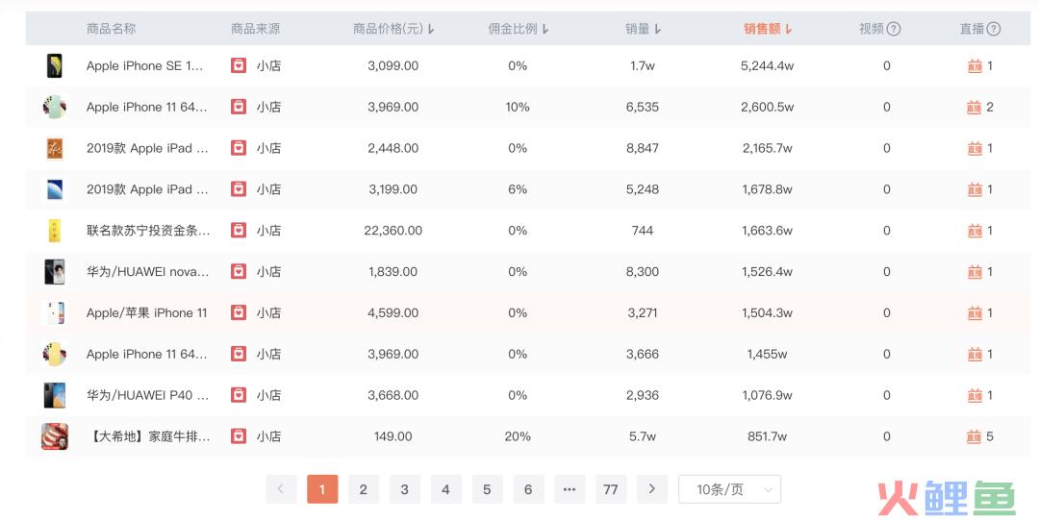1039x521 pixels.
Task: Click live icon in 1,455w sales row
Action: pyautogui.click(x=974, y=354)
